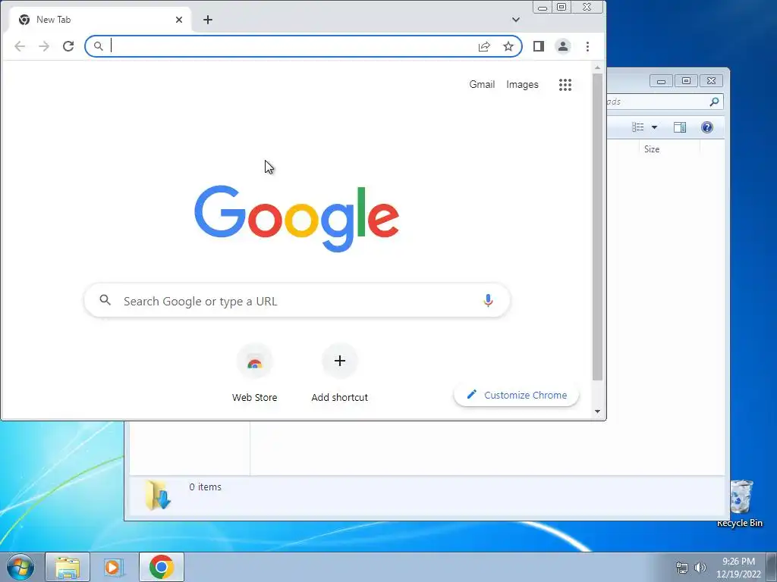Reload the page in Chrome
This screenshot has width=777, height=582.
[x=68, y=46]
